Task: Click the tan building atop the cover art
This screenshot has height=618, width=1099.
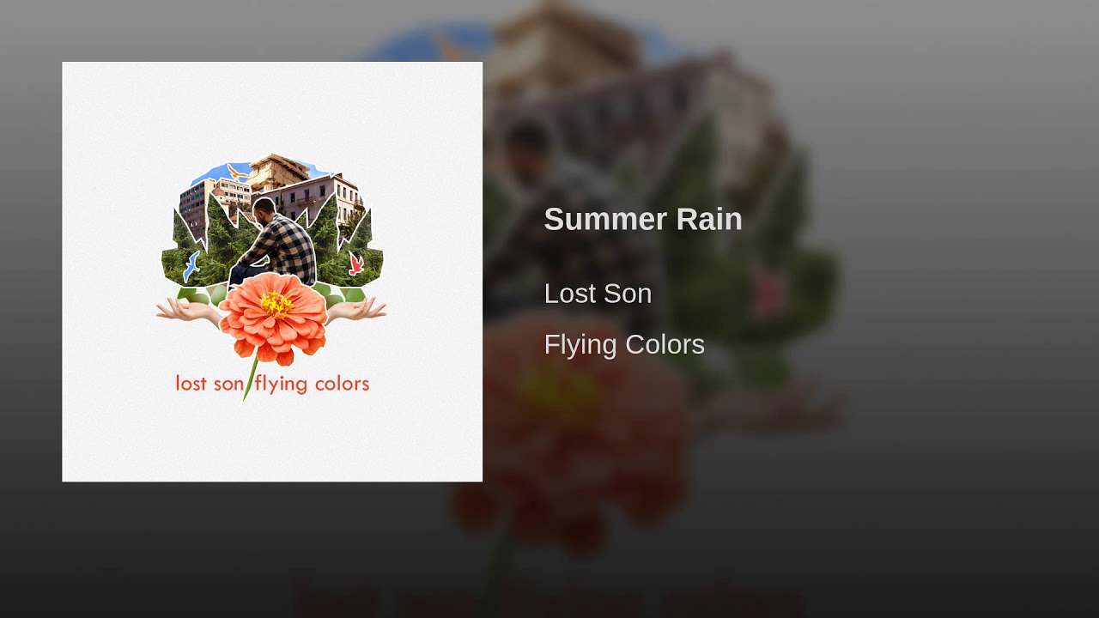Action: (277, 171)
